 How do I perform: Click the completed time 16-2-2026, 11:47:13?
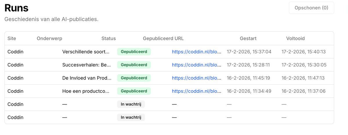[x=304, y=78]
